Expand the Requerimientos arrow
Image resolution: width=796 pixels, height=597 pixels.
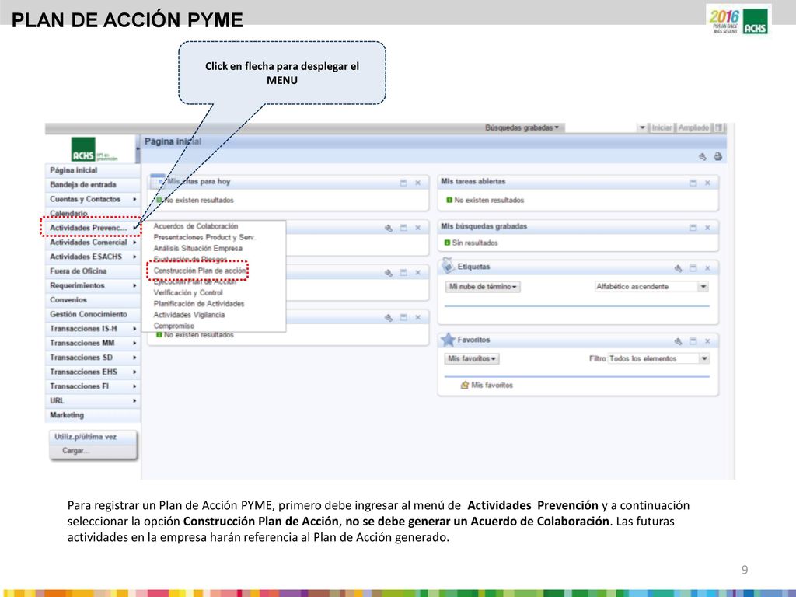click(134, 286)
